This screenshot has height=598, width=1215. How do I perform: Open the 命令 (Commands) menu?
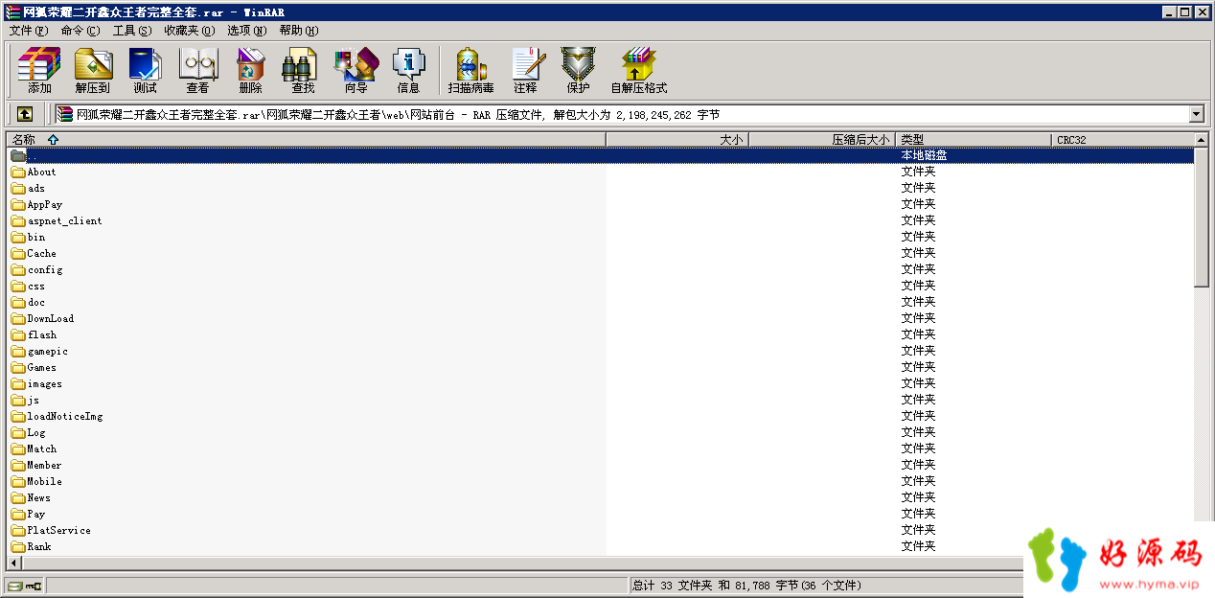pos(80,31)
